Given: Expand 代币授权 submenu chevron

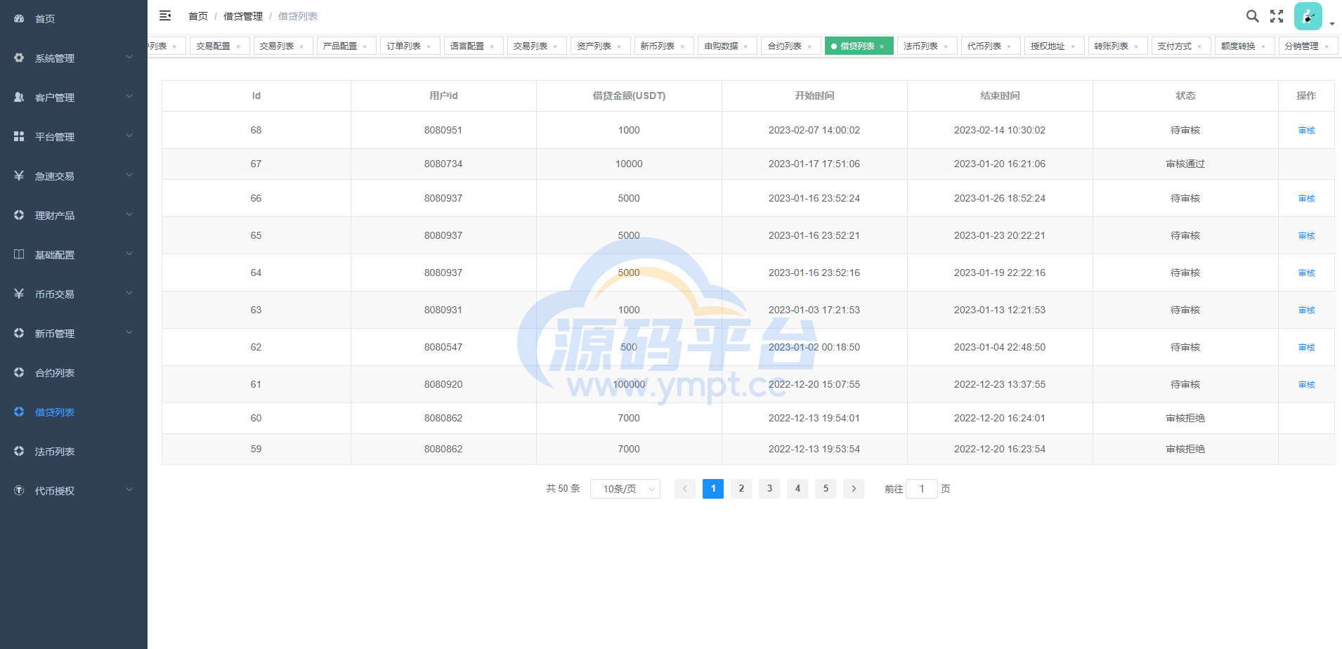Looking at the screenshot, I should click(129, 490).
